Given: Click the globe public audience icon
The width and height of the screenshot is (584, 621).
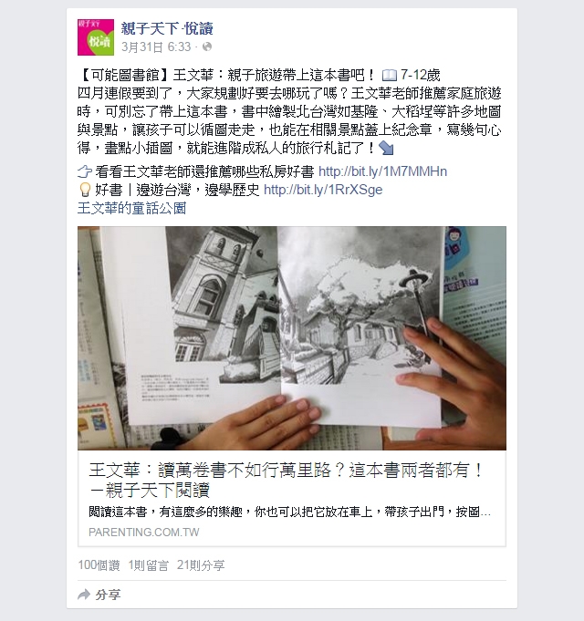Looking at the screenshot, I should (207, 47).
